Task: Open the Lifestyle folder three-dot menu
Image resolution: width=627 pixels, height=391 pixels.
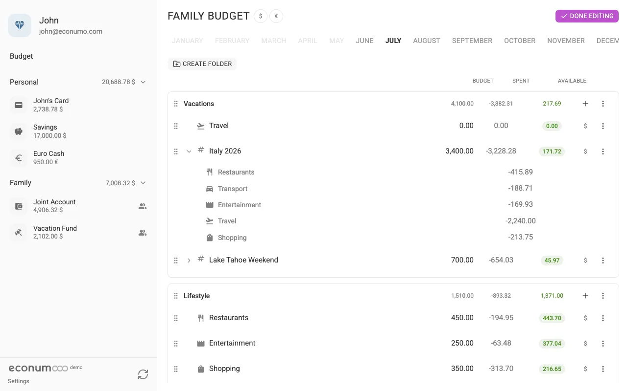Action: (603, 296)
